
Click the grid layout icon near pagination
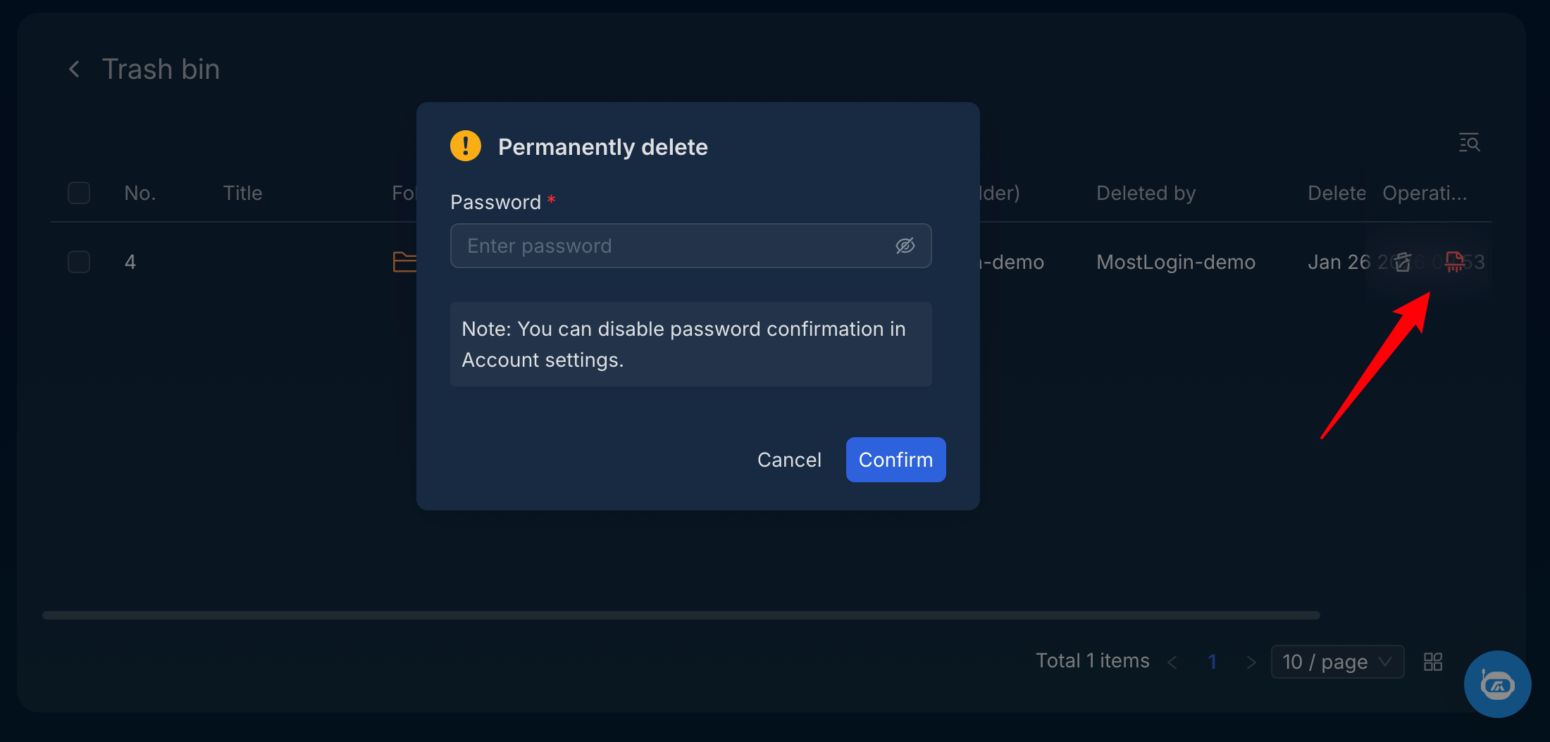click(x=1433, y=662)
